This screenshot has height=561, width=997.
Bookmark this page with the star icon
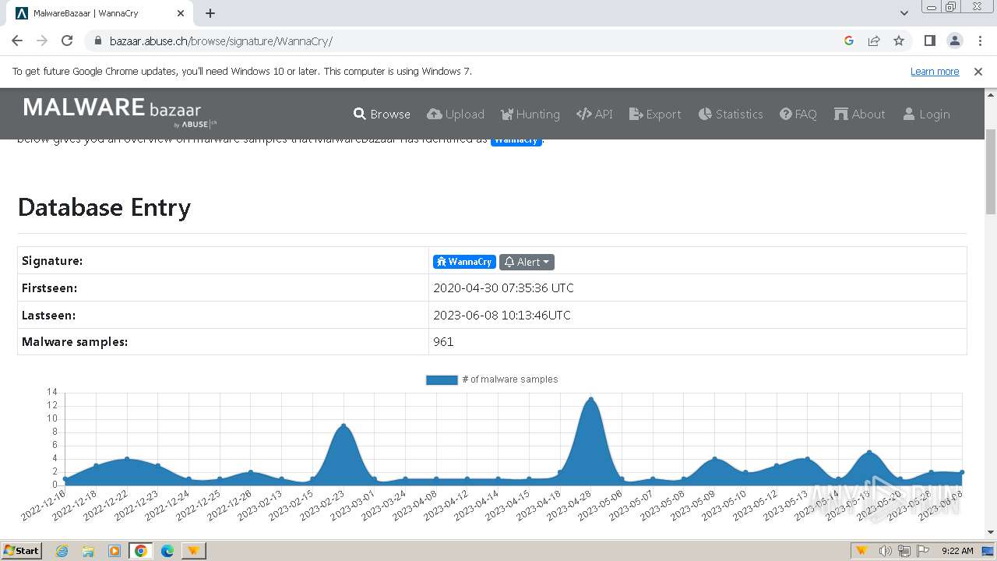coord(899,41)
